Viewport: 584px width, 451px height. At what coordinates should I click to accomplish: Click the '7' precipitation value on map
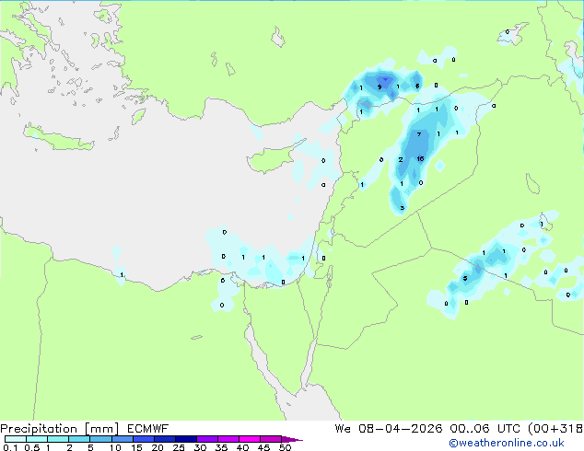[x=419, y=134]
